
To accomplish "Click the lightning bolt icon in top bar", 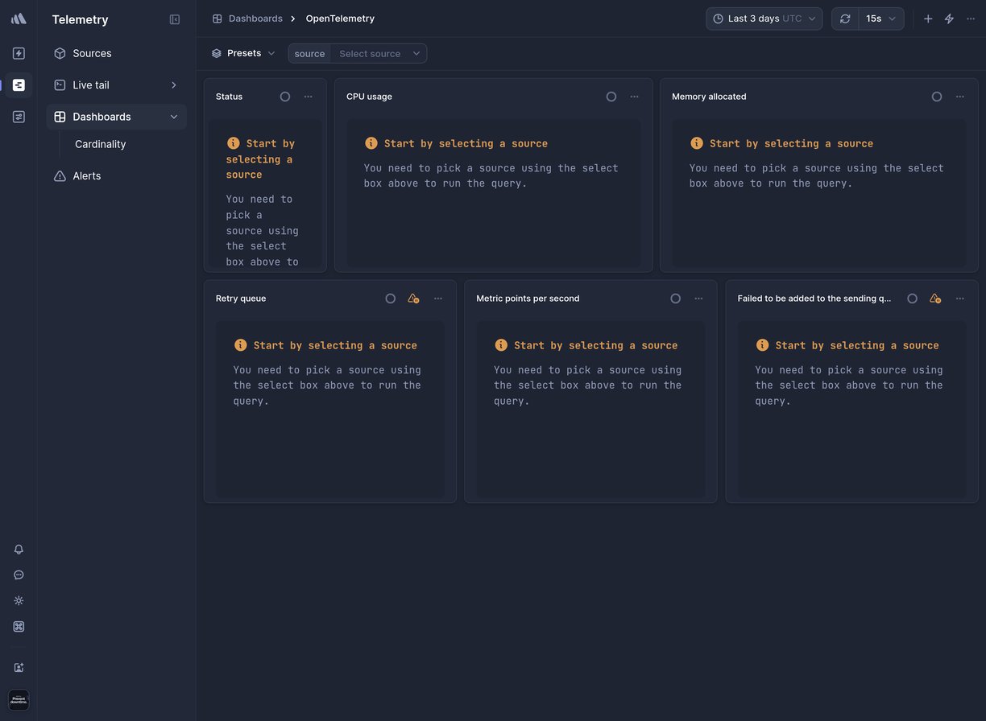I will [950, 19].
